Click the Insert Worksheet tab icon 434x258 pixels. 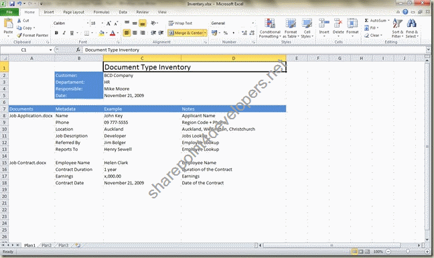78,245
